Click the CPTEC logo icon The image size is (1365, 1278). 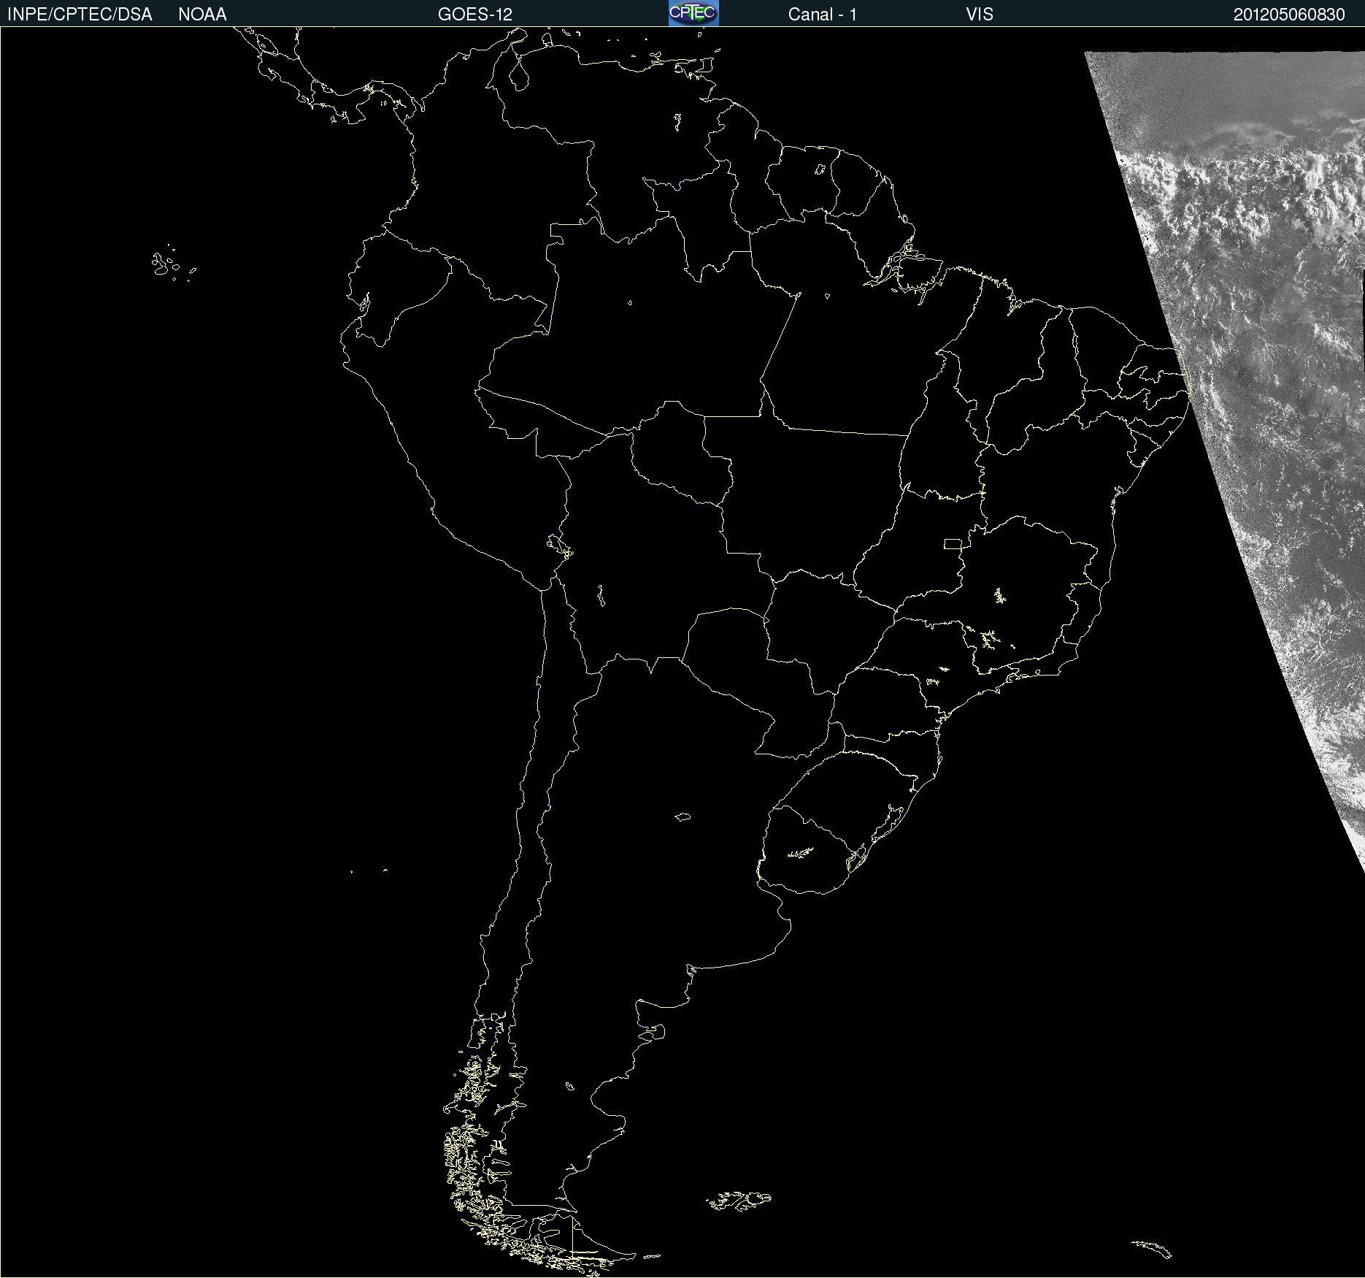point(693,13)
